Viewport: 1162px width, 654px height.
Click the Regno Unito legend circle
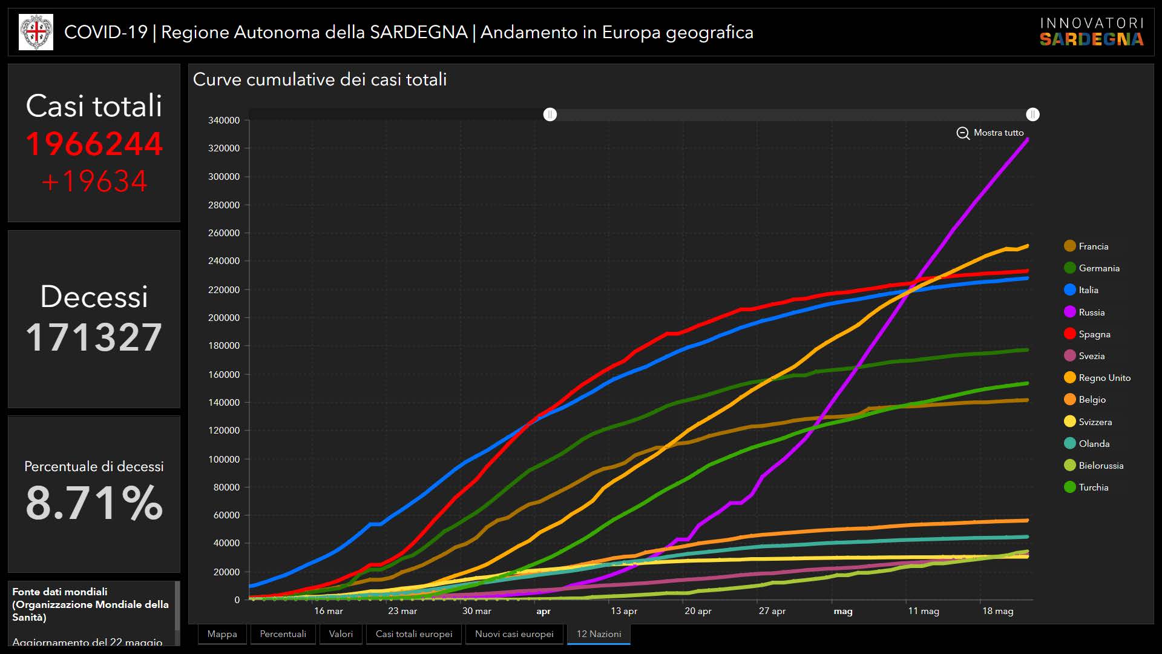click(x=1070, y=378)
